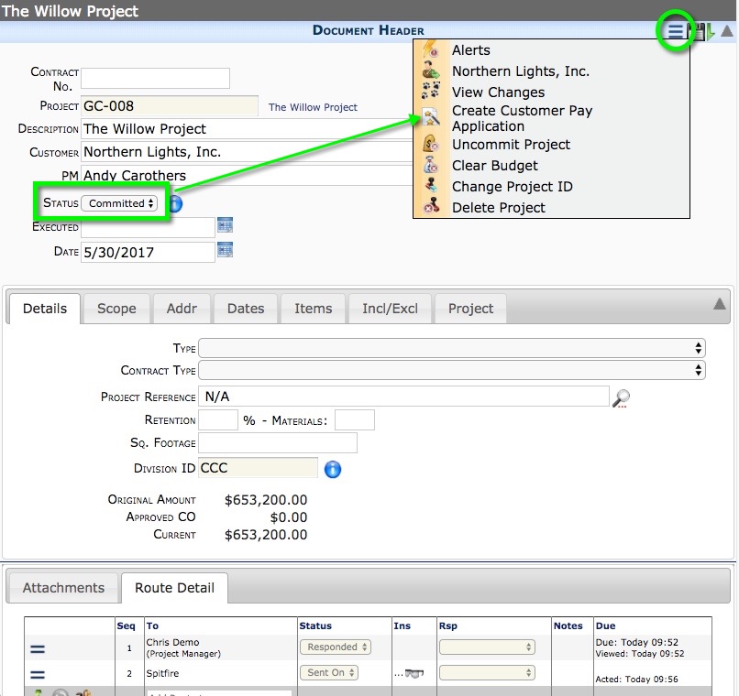
Task: Open The Willow Project link
Action: pos(313,107)
